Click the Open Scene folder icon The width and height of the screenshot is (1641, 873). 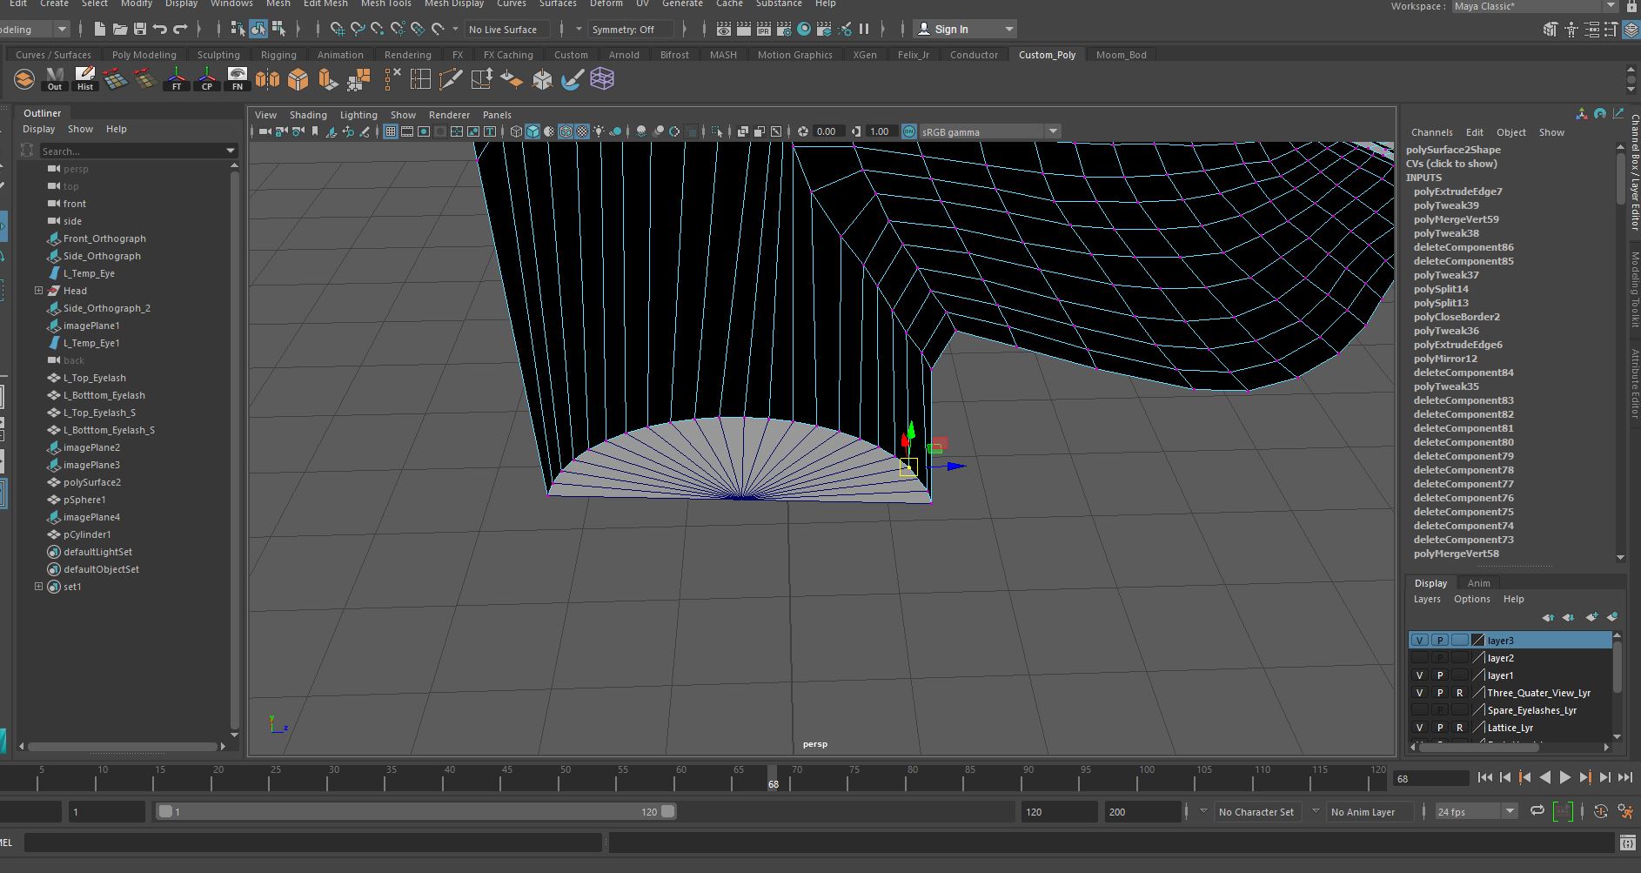pos(119,30)
